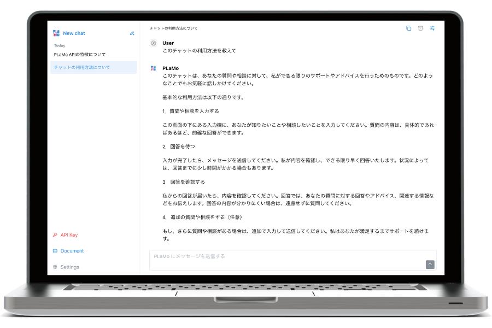492x328 pixels.
Task: Click the key icon next to API Key
Action: (x=55, y=235)
